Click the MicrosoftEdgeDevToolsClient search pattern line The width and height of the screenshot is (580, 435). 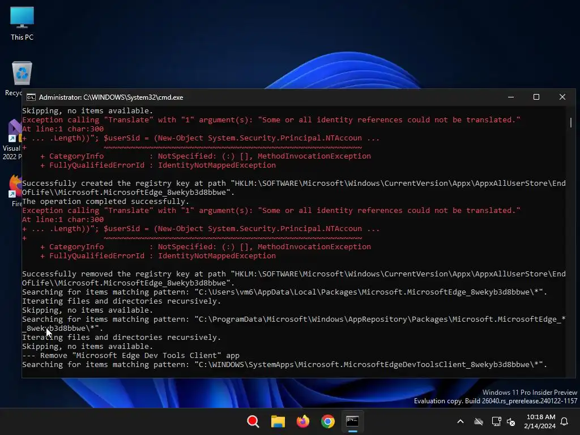[x=284, y=365]
